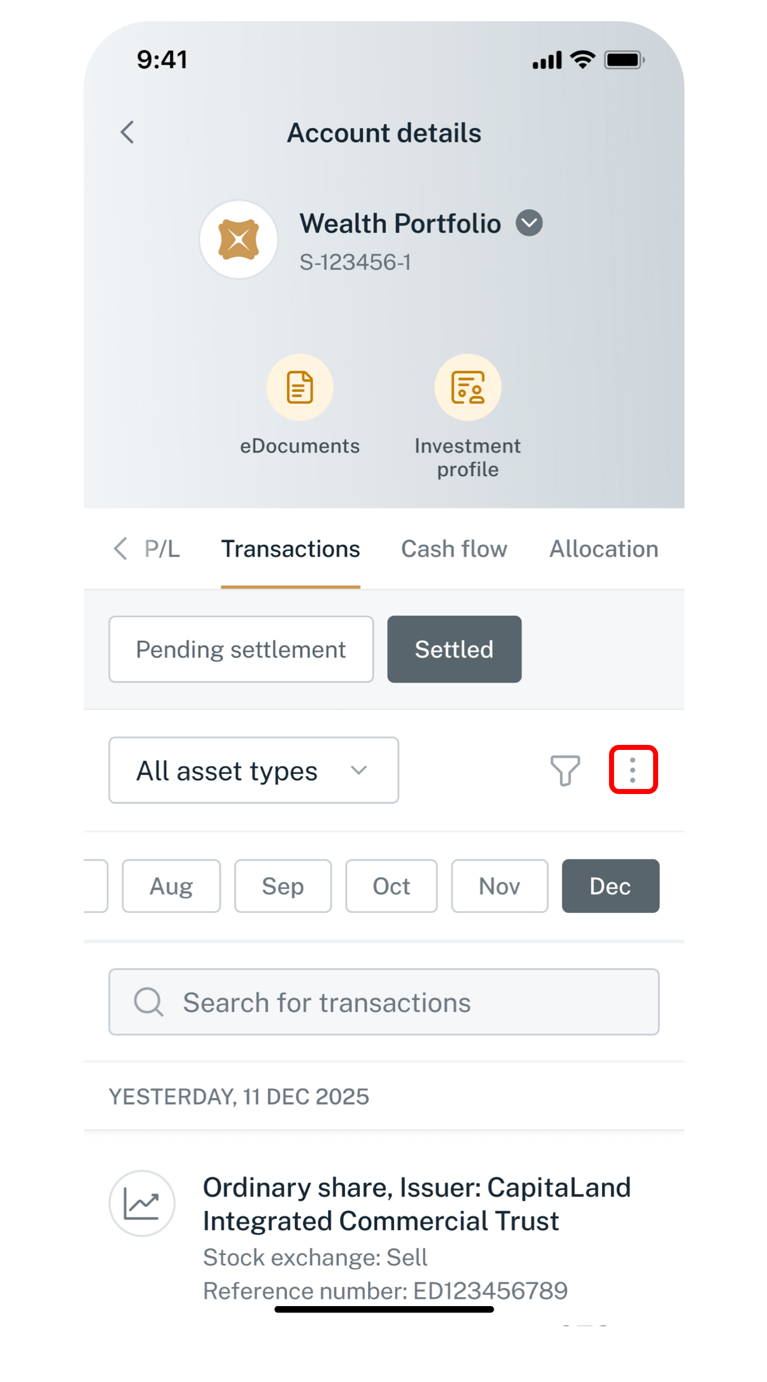Open the three-dot more options menu
Screen dimensions: 767x1382
633,770
